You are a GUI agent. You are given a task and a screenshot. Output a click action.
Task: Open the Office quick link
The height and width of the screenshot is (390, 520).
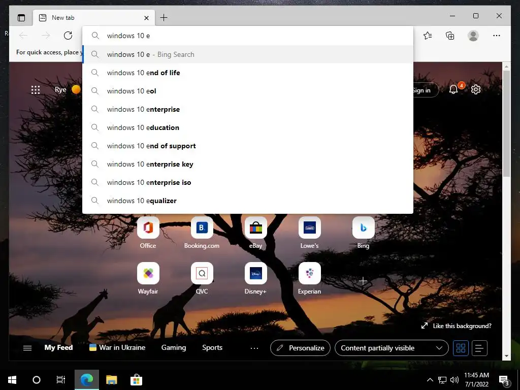click(148, 233)
